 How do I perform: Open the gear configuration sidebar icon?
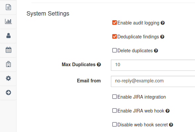click(x=8, y=78)
